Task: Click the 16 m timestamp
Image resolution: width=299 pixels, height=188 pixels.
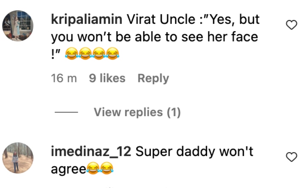Action: (x=64, y=78)
